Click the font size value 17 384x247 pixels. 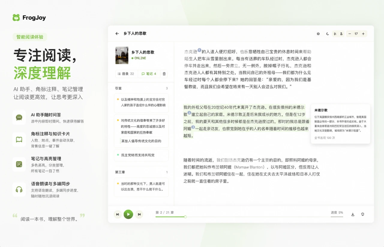(356, 34)
